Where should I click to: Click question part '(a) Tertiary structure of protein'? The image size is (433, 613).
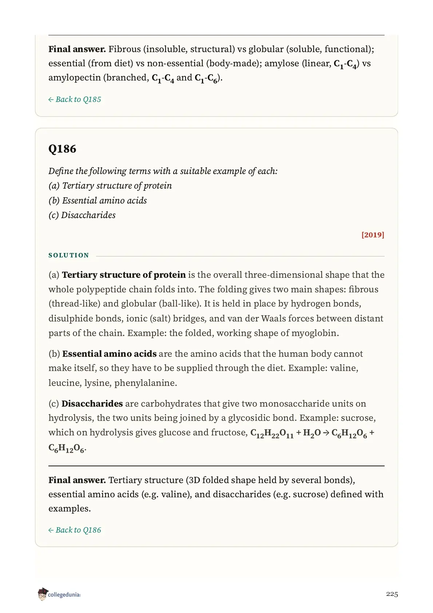click(x=110, y=186)
